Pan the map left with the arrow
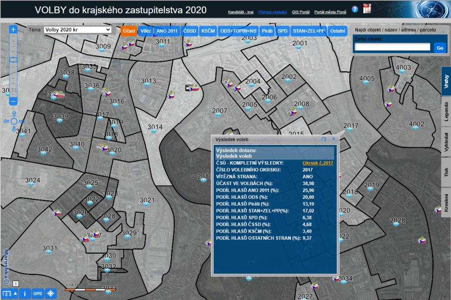Screen dimensions: 451x300 (6, 122)
